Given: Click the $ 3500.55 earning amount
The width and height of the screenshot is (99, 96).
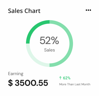Looking at the screenshot, I should click(x=28, y=83).
